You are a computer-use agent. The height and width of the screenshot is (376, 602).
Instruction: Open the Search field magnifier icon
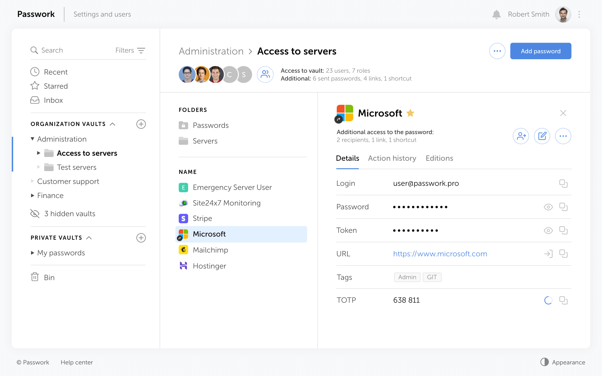(x=34, y=50)
